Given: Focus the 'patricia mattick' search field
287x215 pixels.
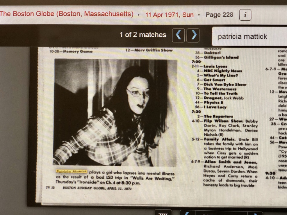Looking at the screenshot, I should pos(247,37).
